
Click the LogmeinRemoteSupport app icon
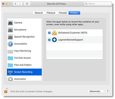pyautogui.click(x=54, y=40)
